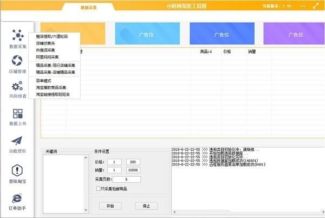Enable 只采集包邮商品 checkbox
This screenshot has height=218, width=325.
click(x=98, y=189)
